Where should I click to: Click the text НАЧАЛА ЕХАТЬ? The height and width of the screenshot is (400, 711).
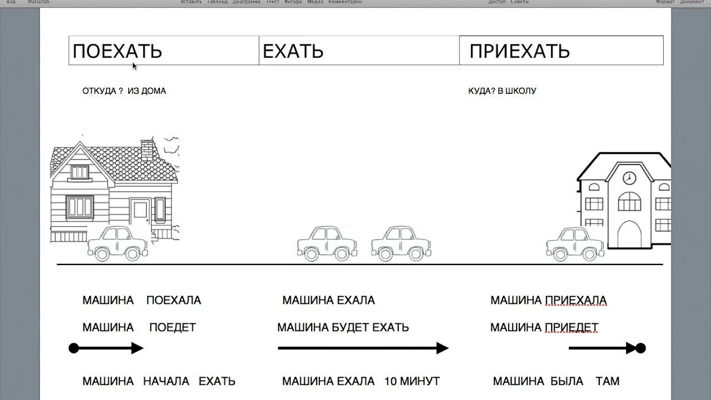coord(189,381)
